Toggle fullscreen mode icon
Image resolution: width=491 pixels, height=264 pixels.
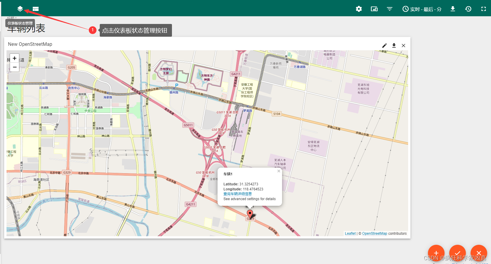[484, 9]
